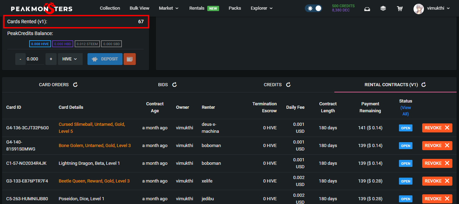Increase deposit amount with plus button

click(51, 59)
